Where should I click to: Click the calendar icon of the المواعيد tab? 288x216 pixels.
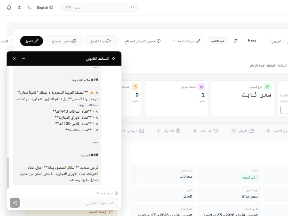click(x=142, y=131)
